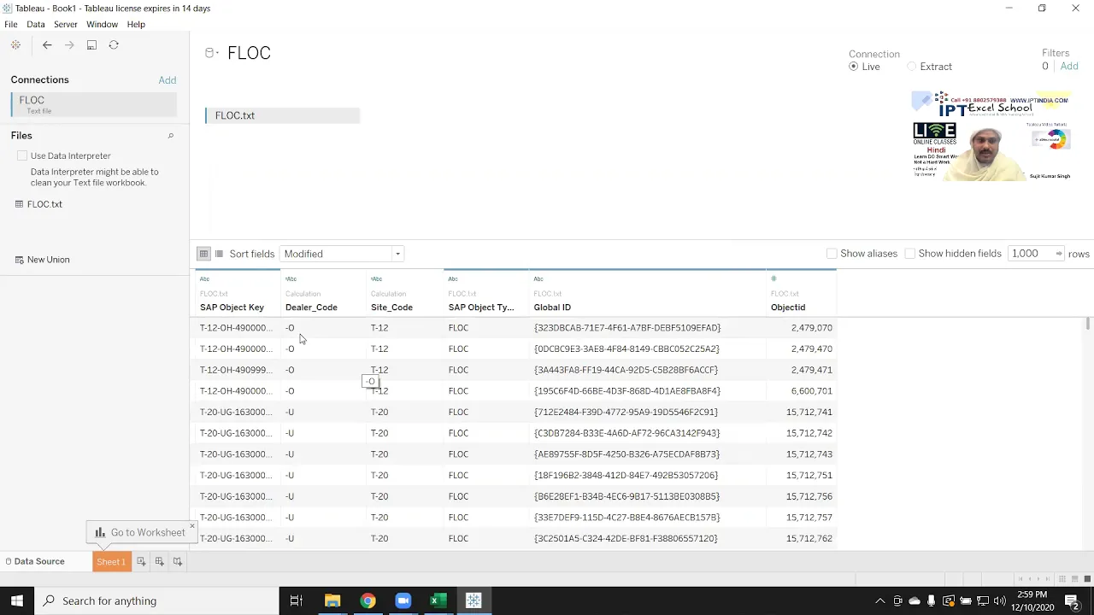Click the data source cylinder icon beside FLOC title
The image size is (1094, 615).
click(x=210, y=53)
